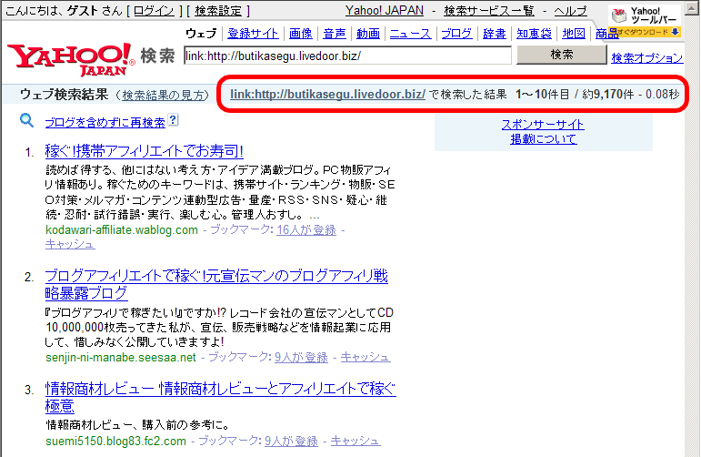Viewport: 701px width, 457px height.
Task: Open 検索サービス一覧 link
Action: (489, 10)
